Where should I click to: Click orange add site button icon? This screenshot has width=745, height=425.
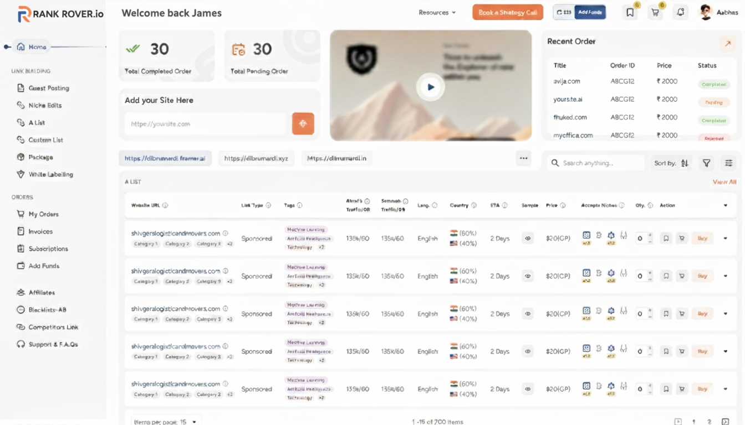coord(303,124)
